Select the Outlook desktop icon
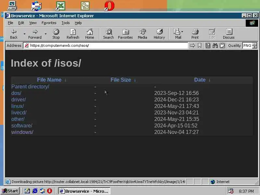Viewport: 260px width, 195px height. click(85, 6)
